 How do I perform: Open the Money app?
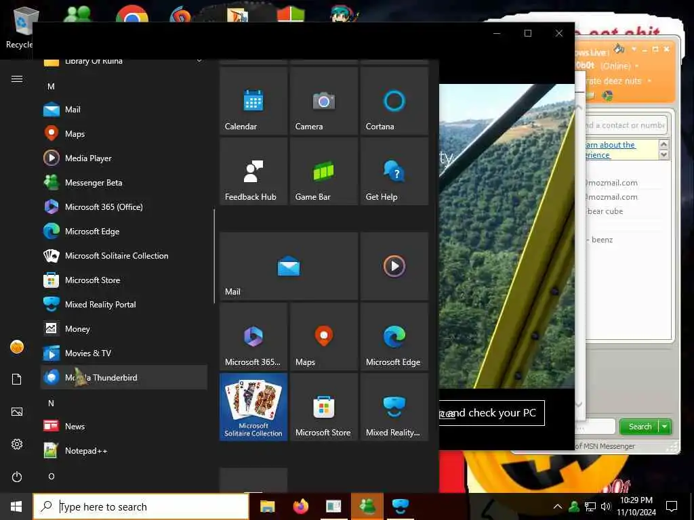[123, 329]
